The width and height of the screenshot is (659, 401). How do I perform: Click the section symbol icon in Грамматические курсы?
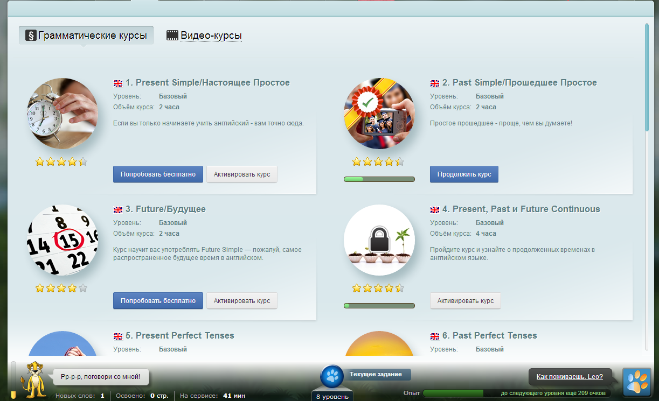point(31,36)
